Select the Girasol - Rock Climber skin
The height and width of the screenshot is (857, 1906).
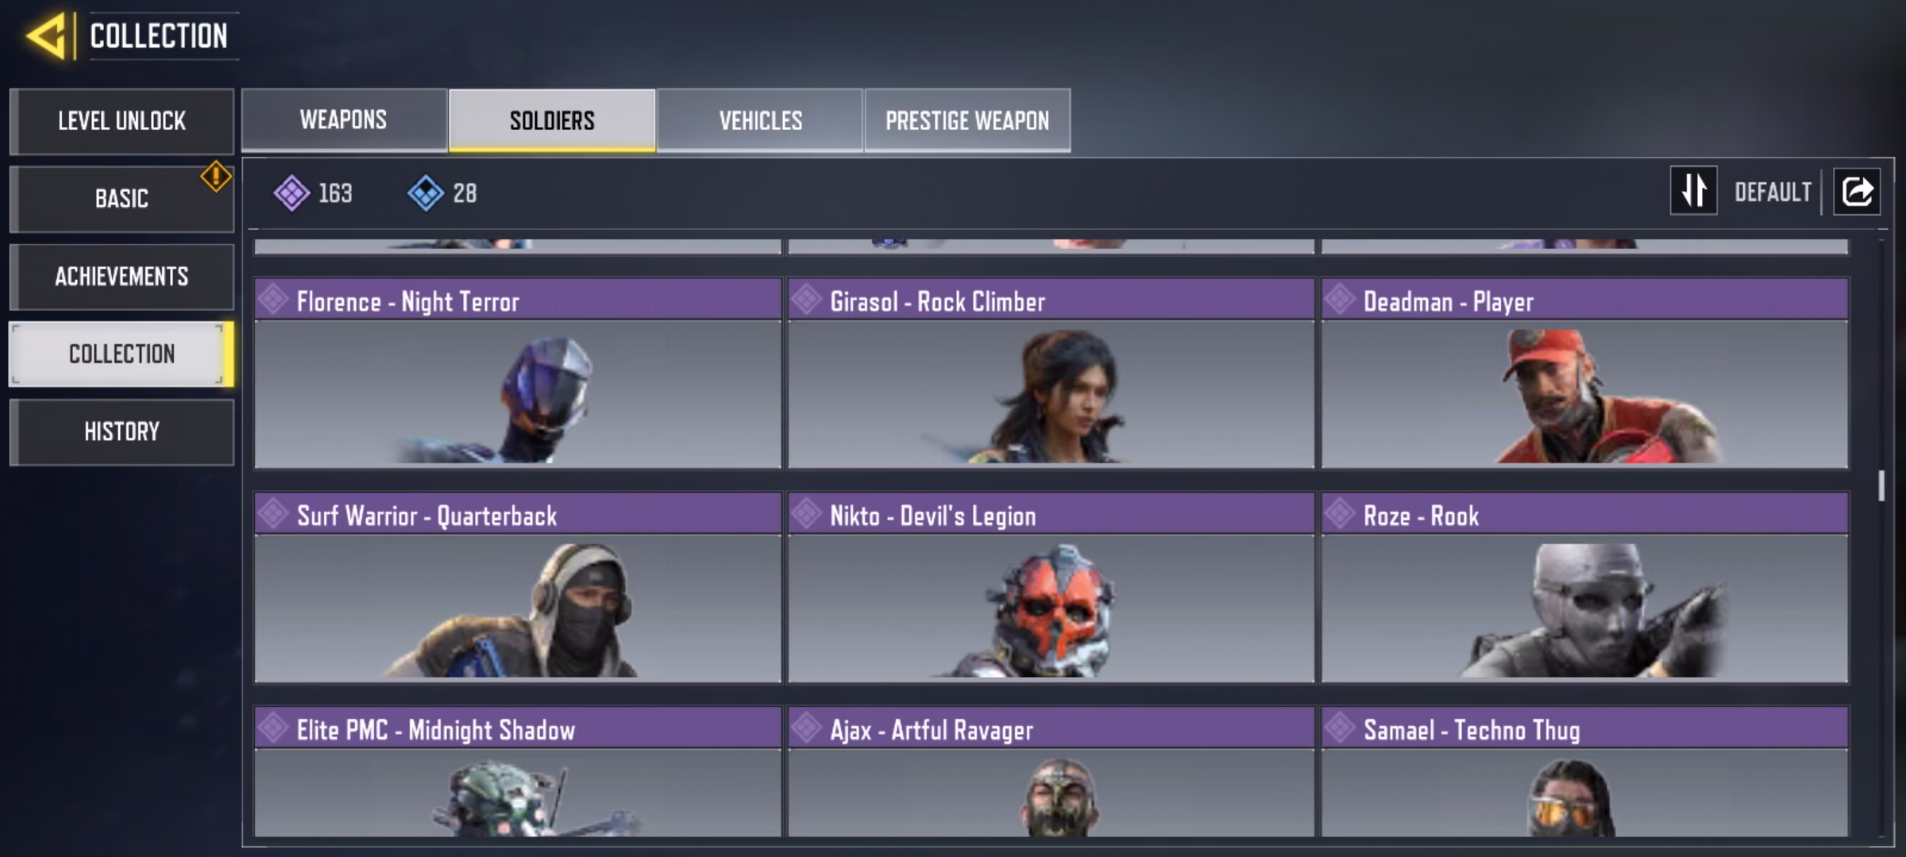click(1051, 373)
